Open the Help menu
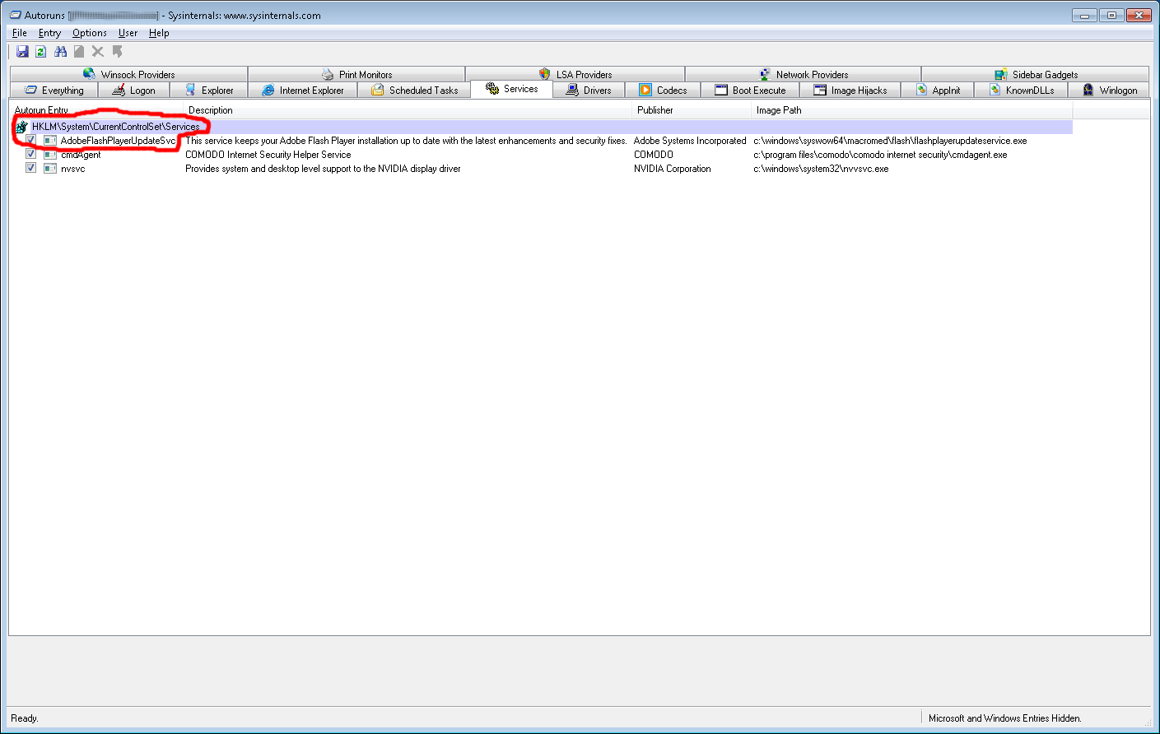The width and height of the screenshot is (1160, 734). (x=159, y=33)
